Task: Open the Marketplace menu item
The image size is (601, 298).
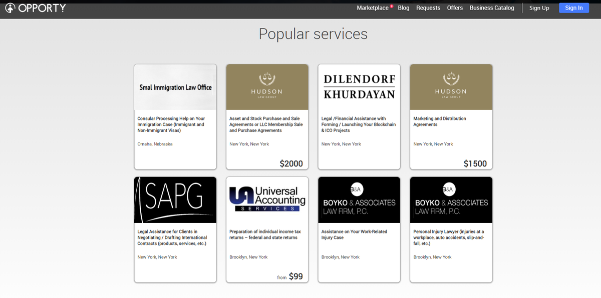Action: [x=373, y=8]
